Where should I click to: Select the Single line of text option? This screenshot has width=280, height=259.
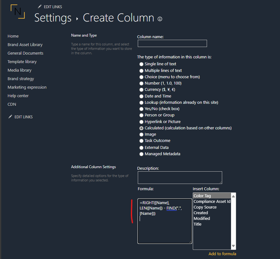click(x=141, y=64)
